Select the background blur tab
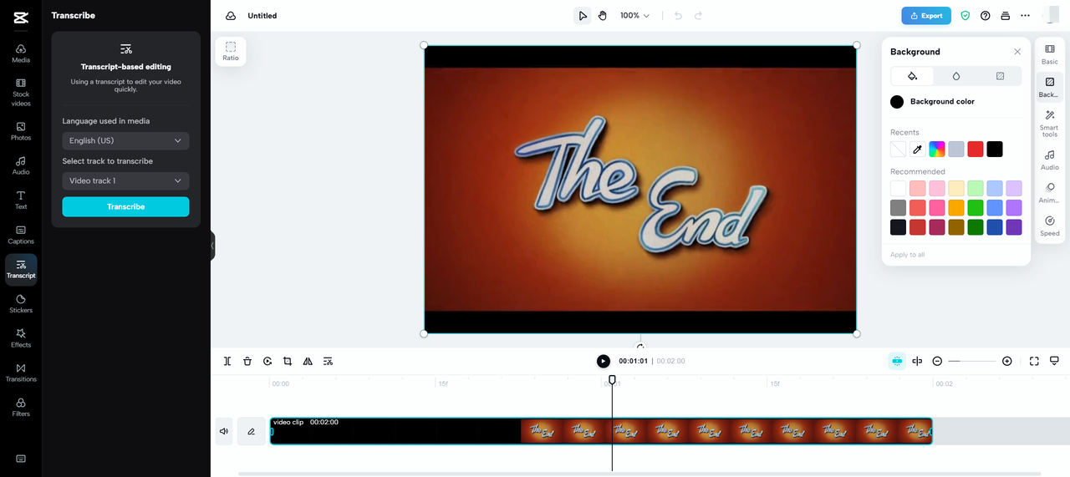 956,76
